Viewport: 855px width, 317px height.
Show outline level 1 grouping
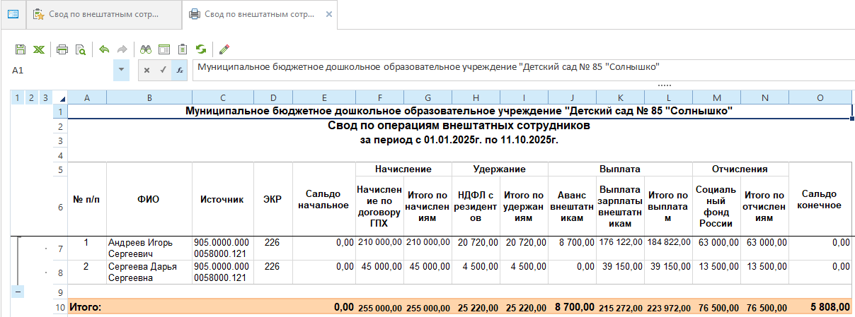(x=17, y=97)
